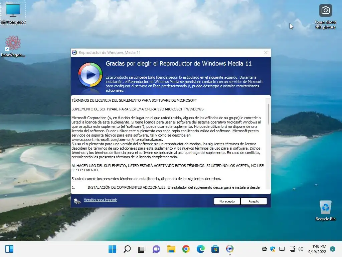Open the Widgets panel from the taskbar

pos(9,249)
